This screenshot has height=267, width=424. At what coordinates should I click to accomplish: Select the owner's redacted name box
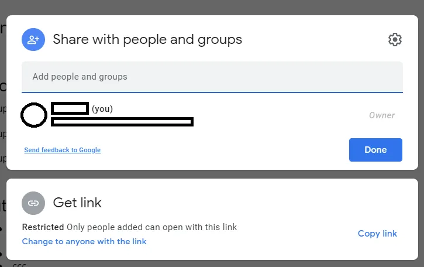click(x=70, y=108)
